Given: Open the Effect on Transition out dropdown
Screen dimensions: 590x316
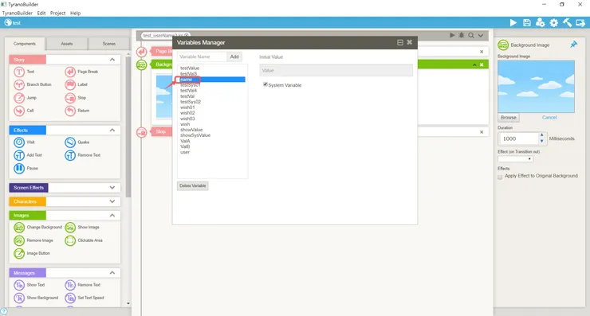Looking at the screenshot, I should 515,159.
